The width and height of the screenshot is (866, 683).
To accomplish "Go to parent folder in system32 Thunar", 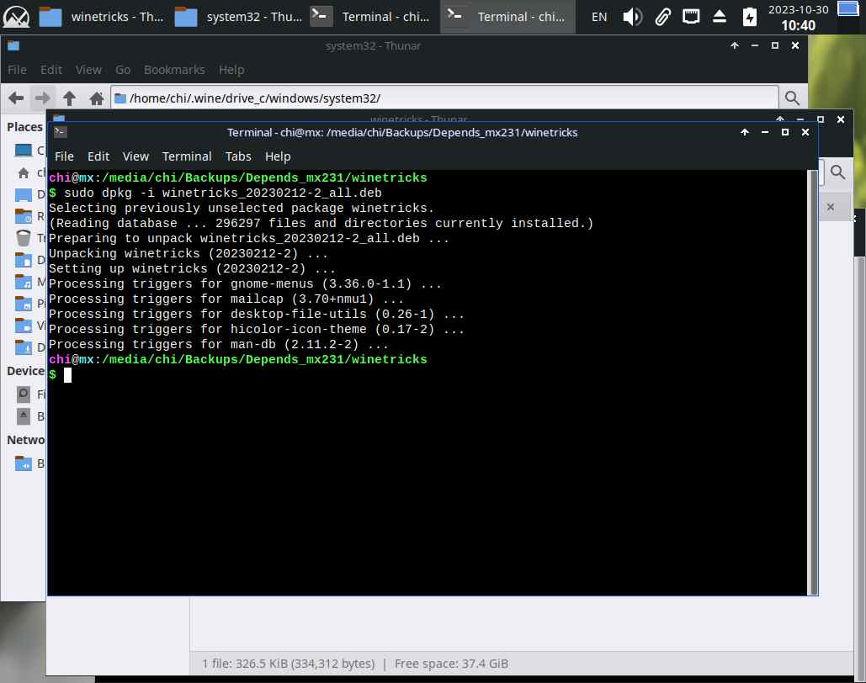I will 69,98.
